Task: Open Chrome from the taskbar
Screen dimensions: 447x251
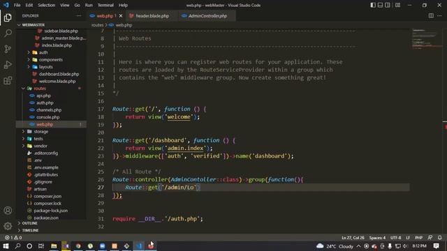Action: coord(78,246)
